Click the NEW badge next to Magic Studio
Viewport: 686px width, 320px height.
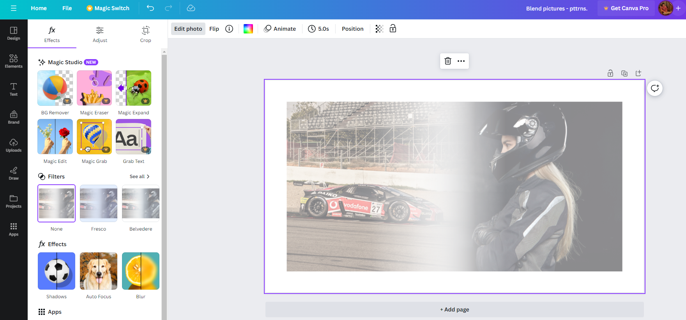tap(91, 62)
